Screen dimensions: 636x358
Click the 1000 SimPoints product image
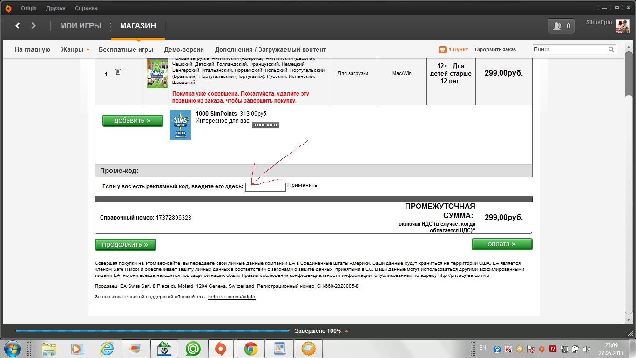pos(180,125)
